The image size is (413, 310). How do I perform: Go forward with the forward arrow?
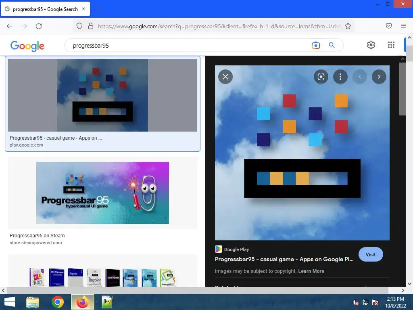click(x=24, y=26)
